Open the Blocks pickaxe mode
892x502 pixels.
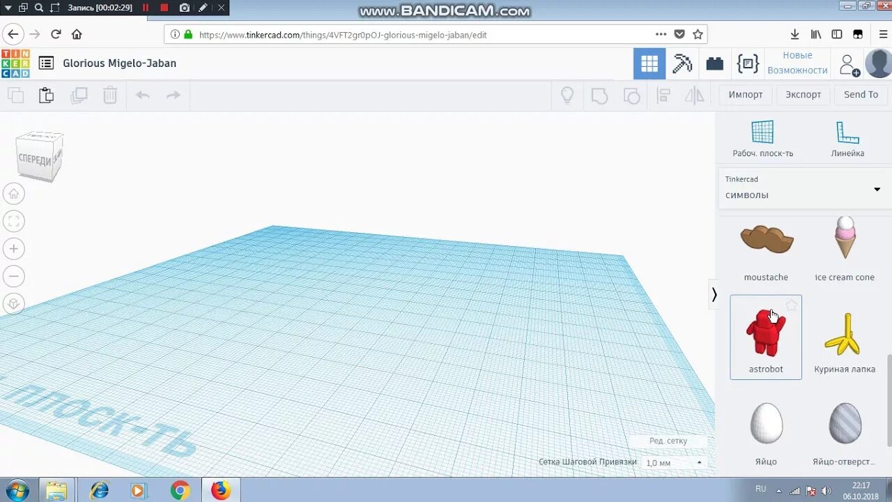pyautogui.click(x=682, y=64)
